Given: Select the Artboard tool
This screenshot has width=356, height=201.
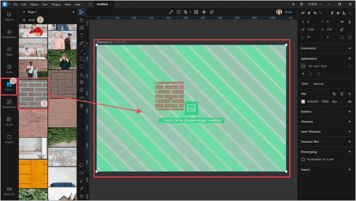Looking at the screenshot, I should (81, 20).
